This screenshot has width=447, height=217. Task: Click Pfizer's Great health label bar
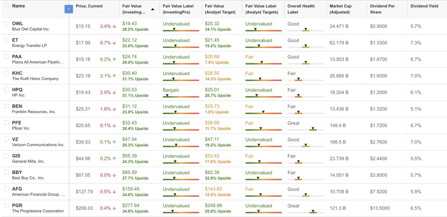pyautogui.click(x=305, y=129)
